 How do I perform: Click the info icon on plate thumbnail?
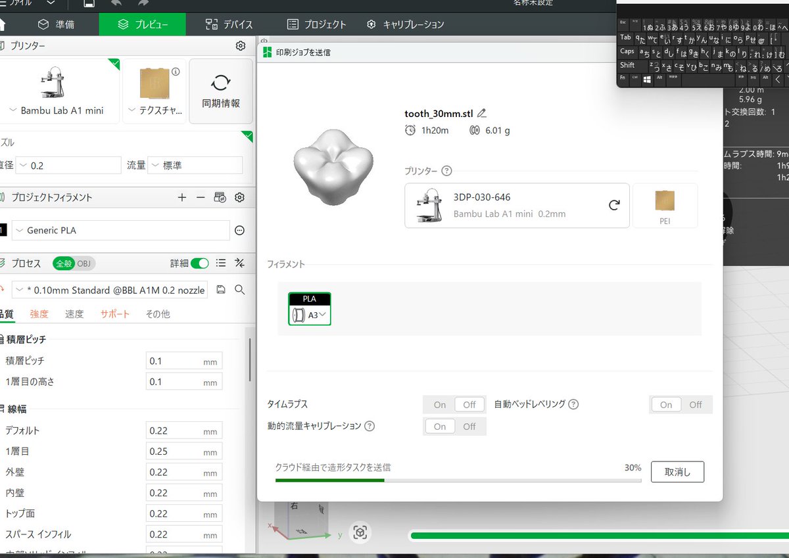coord(176,72)
